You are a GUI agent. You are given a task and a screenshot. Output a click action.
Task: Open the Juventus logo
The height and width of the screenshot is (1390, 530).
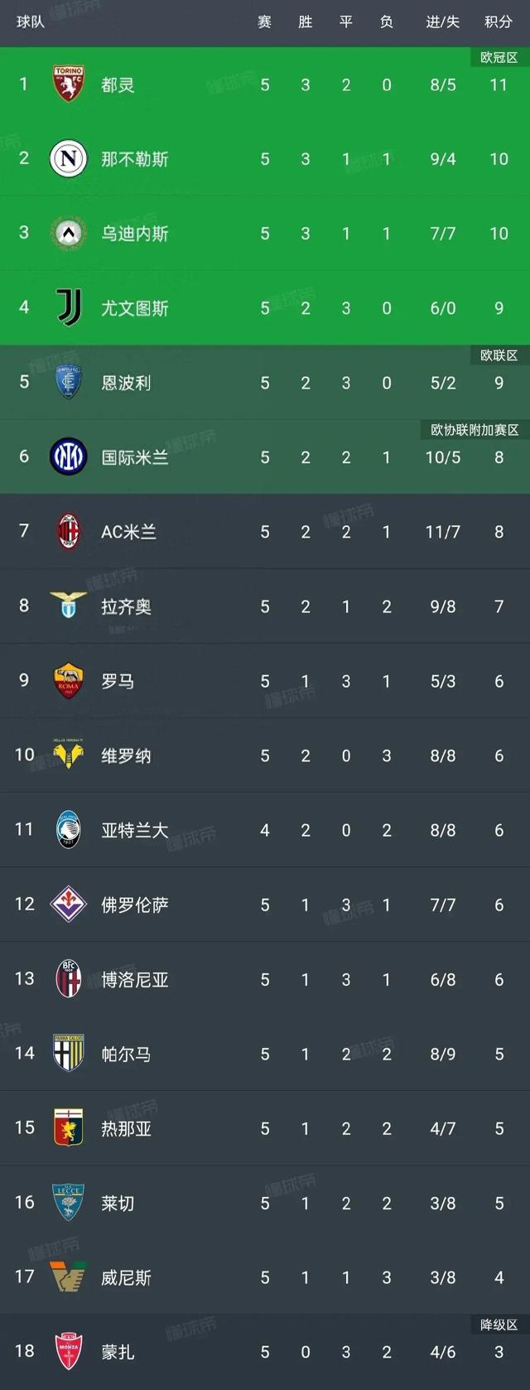[x=68, y=307]
